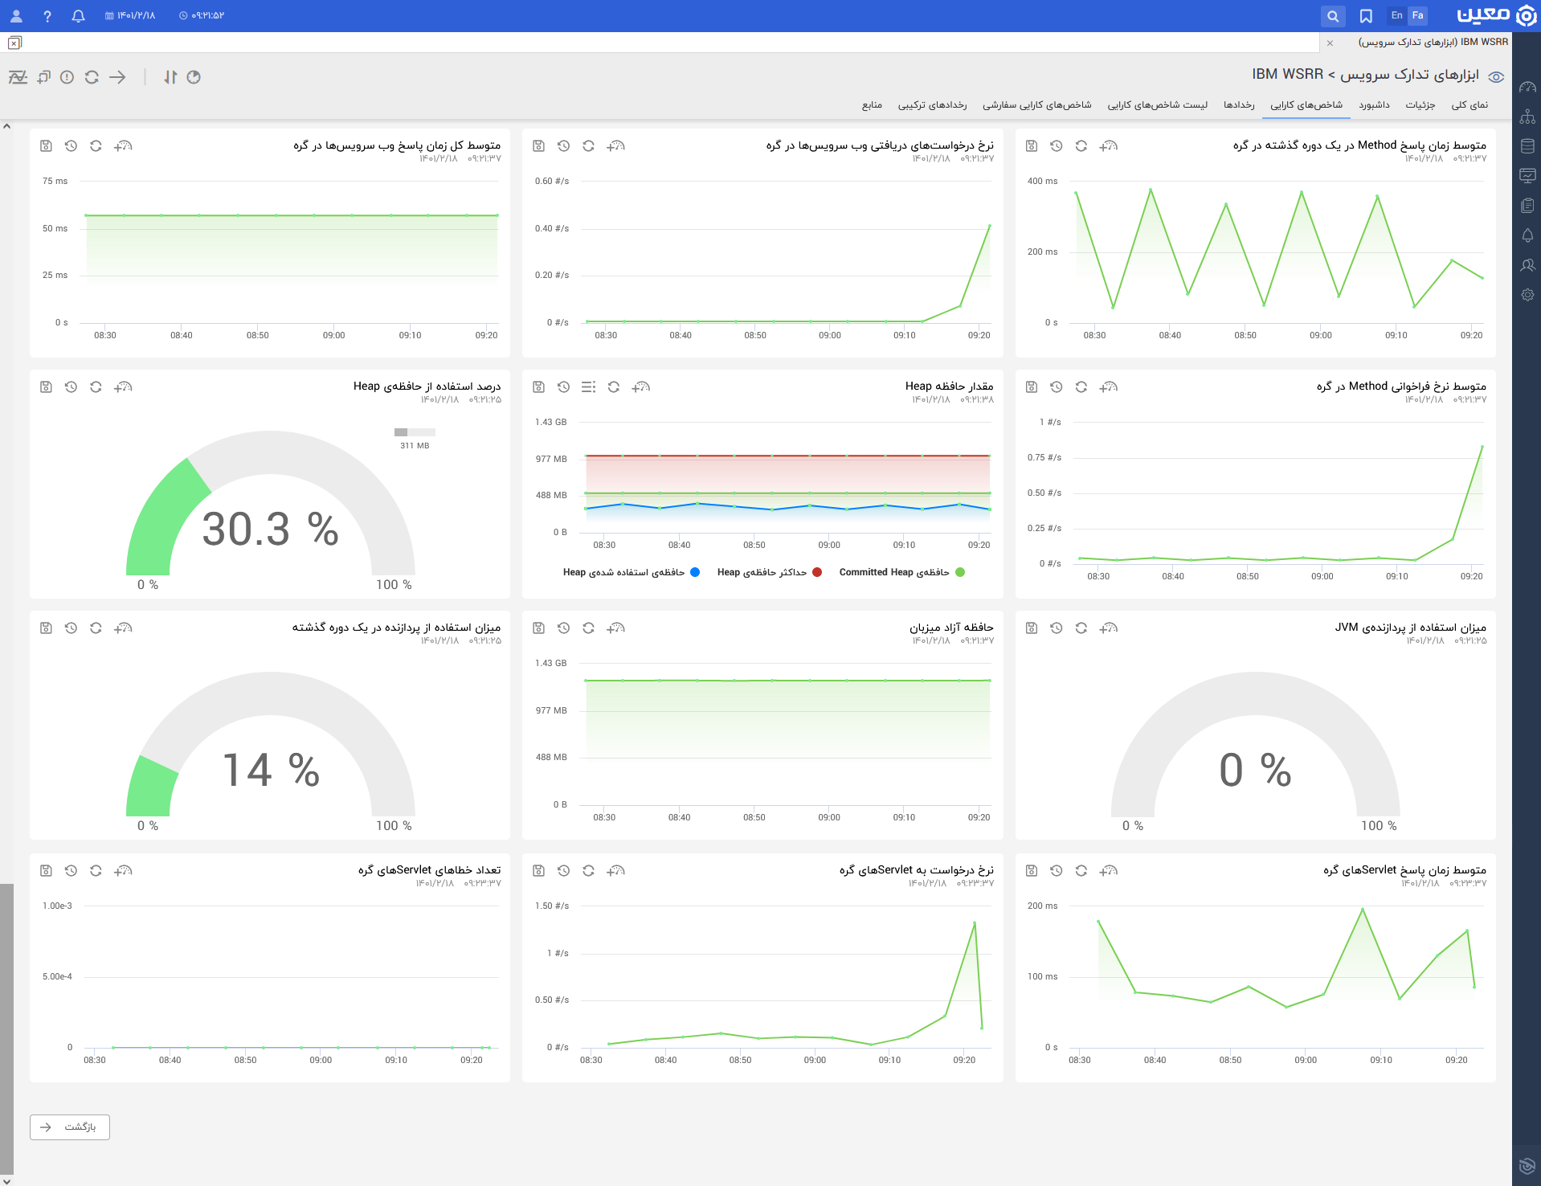
Task: Open the شاخص‌های کارایی سفارشی tab
Action: point(1036,104)
